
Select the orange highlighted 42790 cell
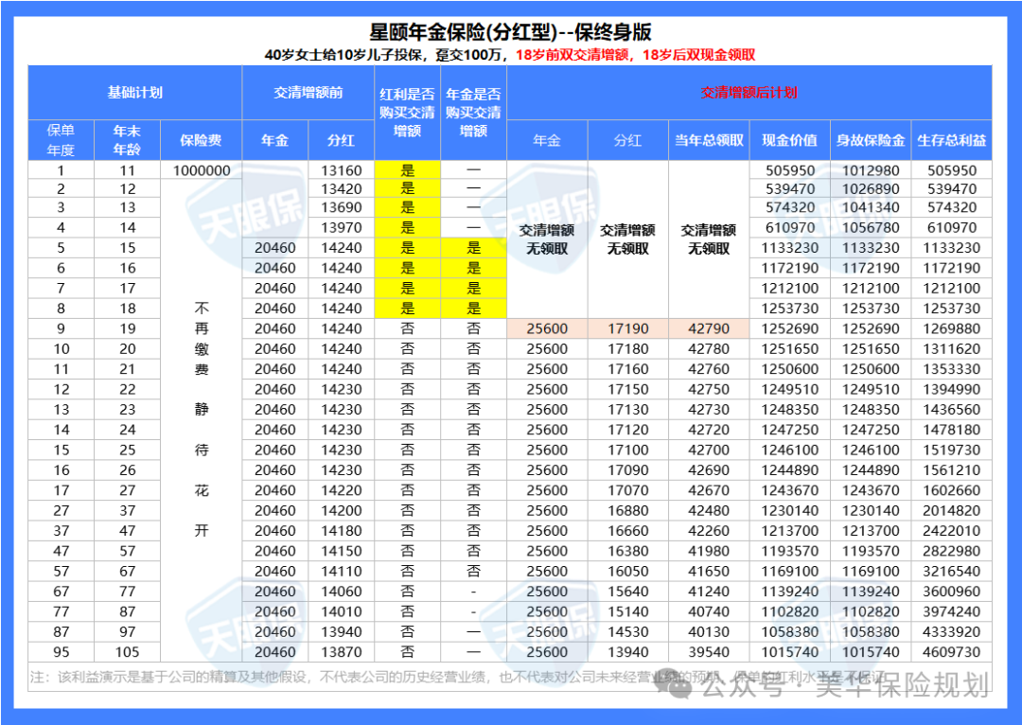coord(709,329)
